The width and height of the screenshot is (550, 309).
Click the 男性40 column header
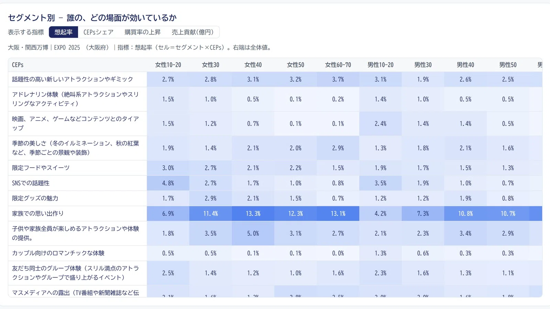[465, 65]
